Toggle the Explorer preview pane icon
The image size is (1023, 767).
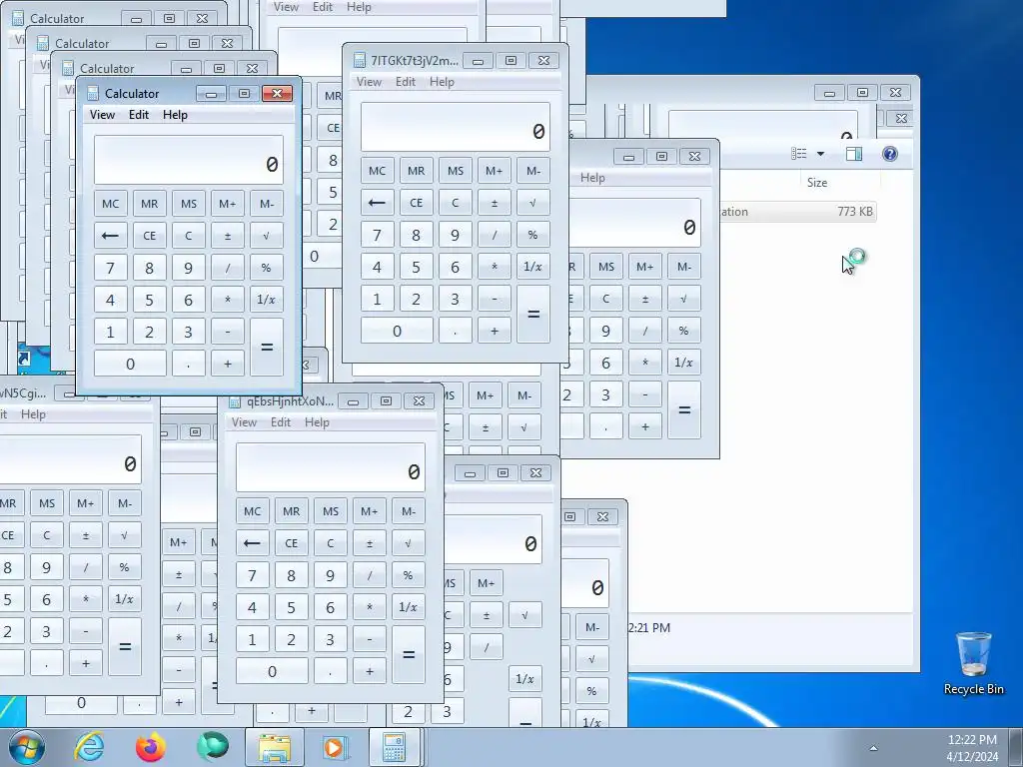click(853, 154)
